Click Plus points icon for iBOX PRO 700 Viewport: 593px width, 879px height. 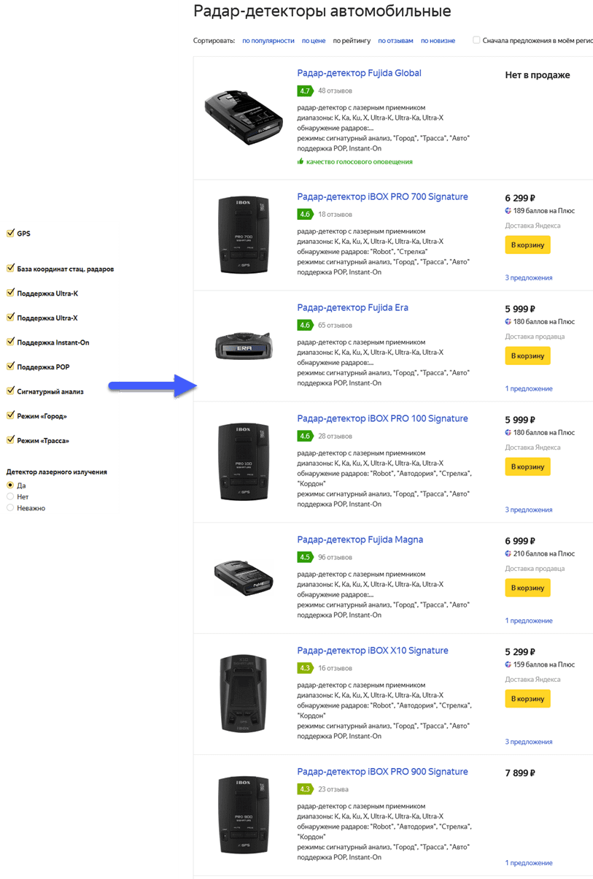pos(508,211)
